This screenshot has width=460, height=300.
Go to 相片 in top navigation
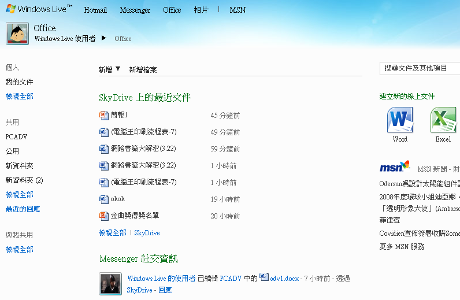point(201,10)
